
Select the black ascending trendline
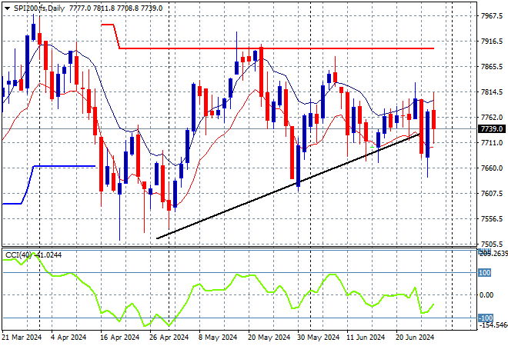[289, 186]
